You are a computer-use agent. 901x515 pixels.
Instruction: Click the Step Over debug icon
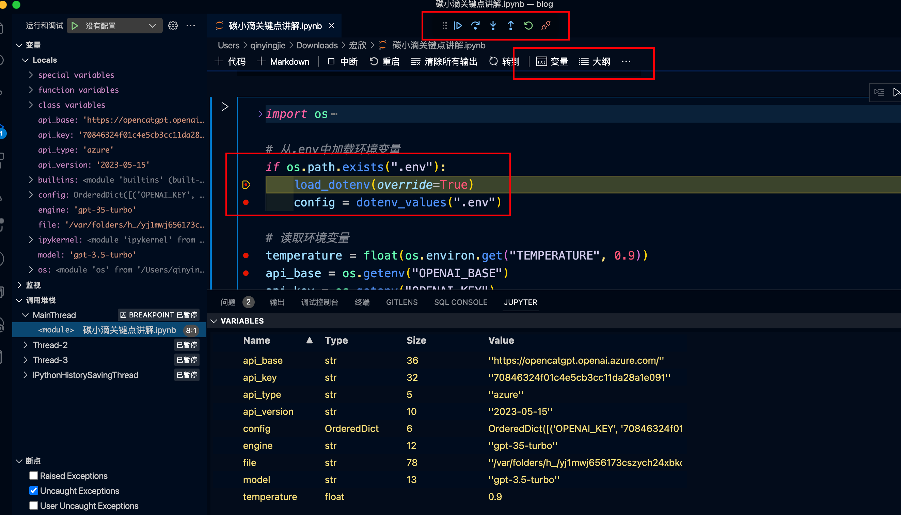475,26
